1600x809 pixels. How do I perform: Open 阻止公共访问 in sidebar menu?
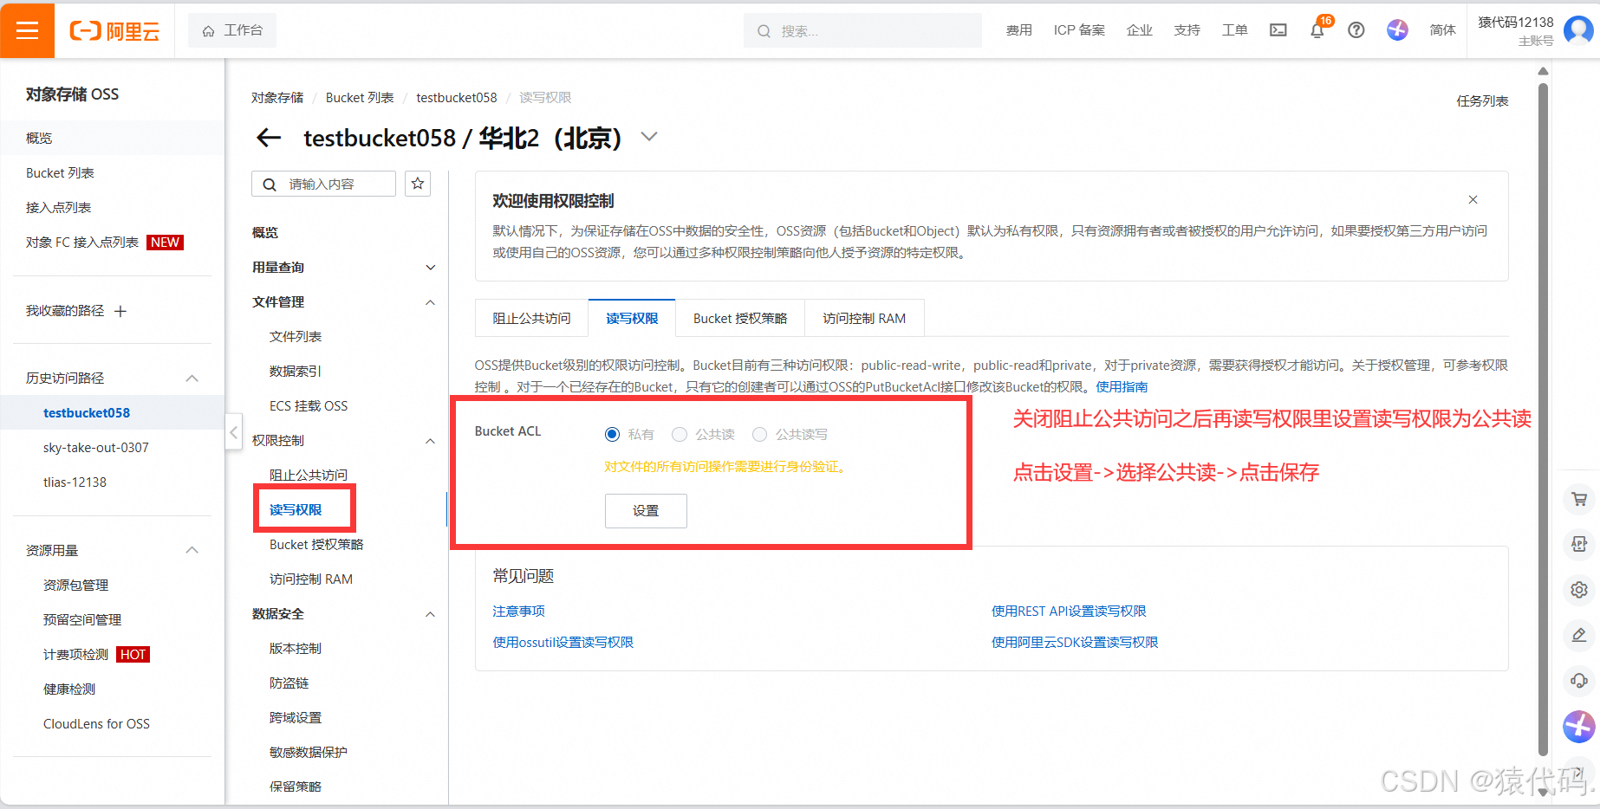coord(309,476)
